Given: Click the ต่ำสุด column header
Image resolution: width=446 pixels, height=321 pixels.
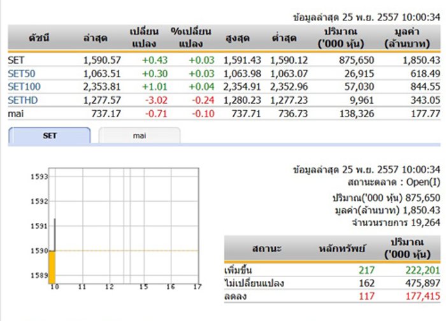Looking at the screenshot, I should click(284, 38).
